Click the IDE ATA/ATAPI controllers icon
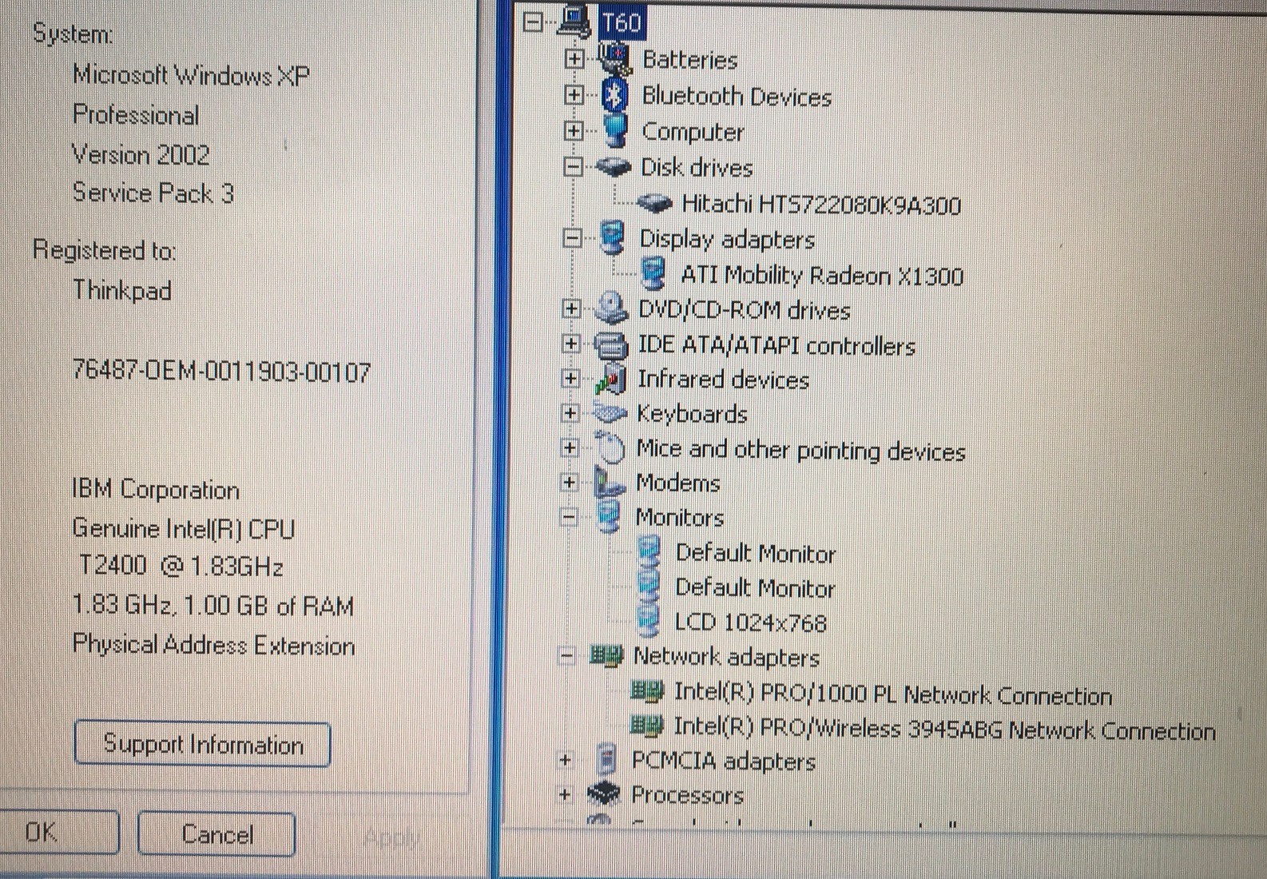The height and width of the screenshot is (879, 1267). pyautogui.click(x=611, y=344)
